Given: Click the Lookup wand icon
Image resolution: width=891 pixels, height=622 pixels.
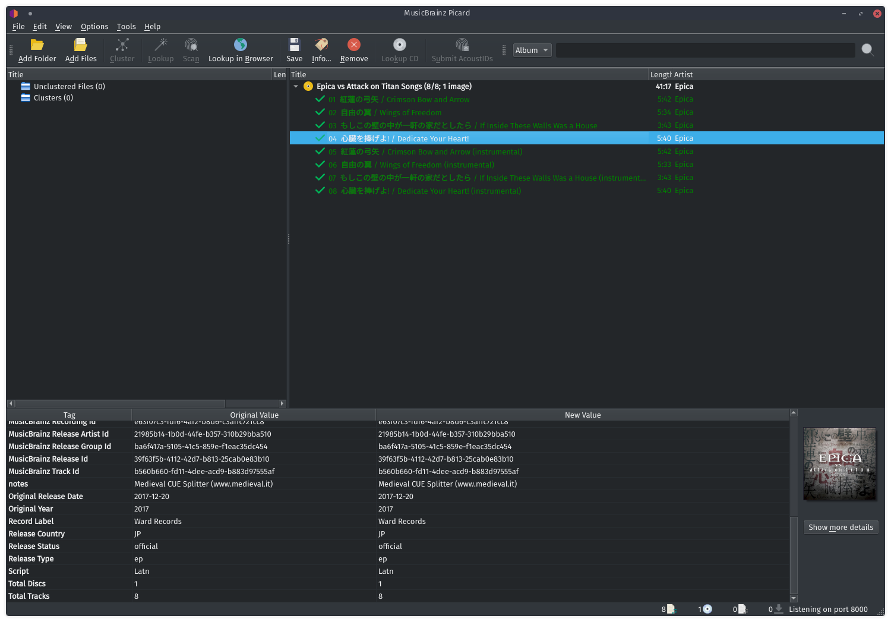Looking at the screenshot, I should (161, 45).
